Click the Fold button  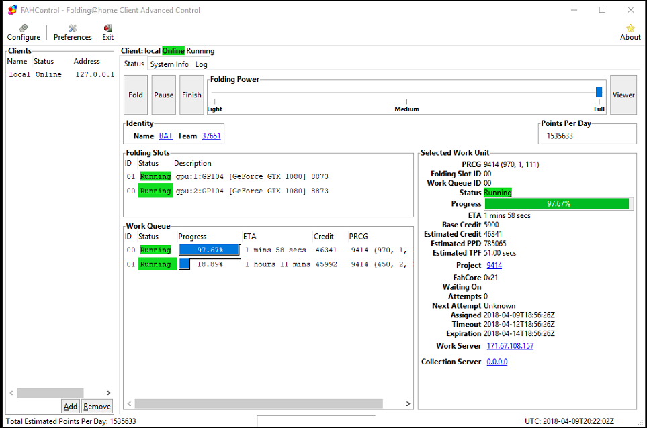pos(135,95)
